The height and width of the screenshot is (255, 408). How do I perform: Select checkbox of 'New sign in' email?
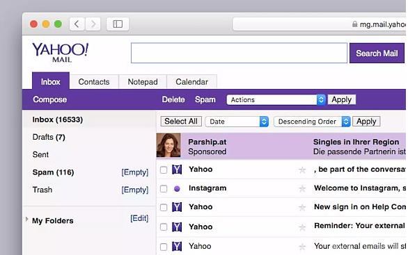click(x=164, y=208)
